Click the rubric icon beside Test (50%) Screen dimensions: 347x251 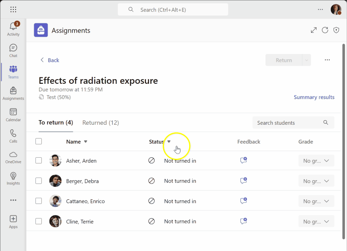(x=41, y=97)
